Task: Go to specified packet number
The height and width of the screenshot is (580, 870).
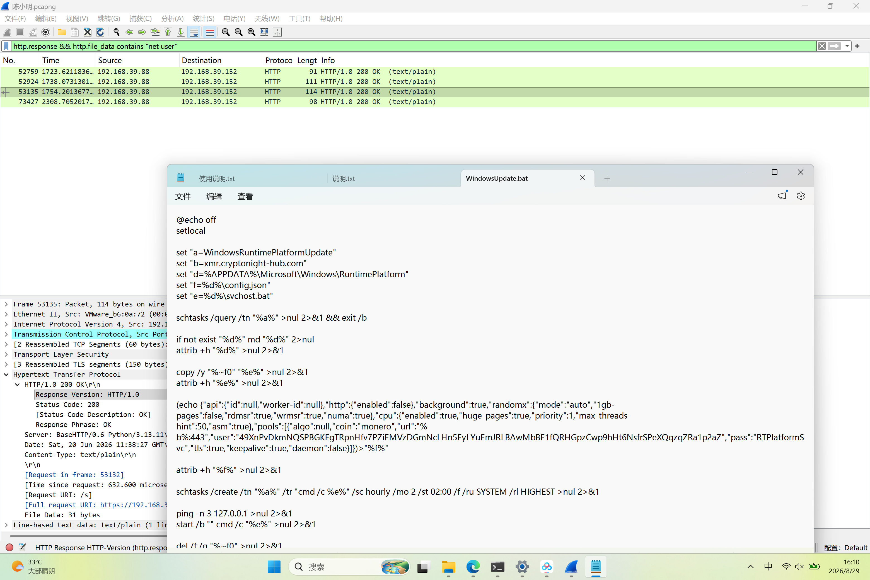Action: pos(155,32)
